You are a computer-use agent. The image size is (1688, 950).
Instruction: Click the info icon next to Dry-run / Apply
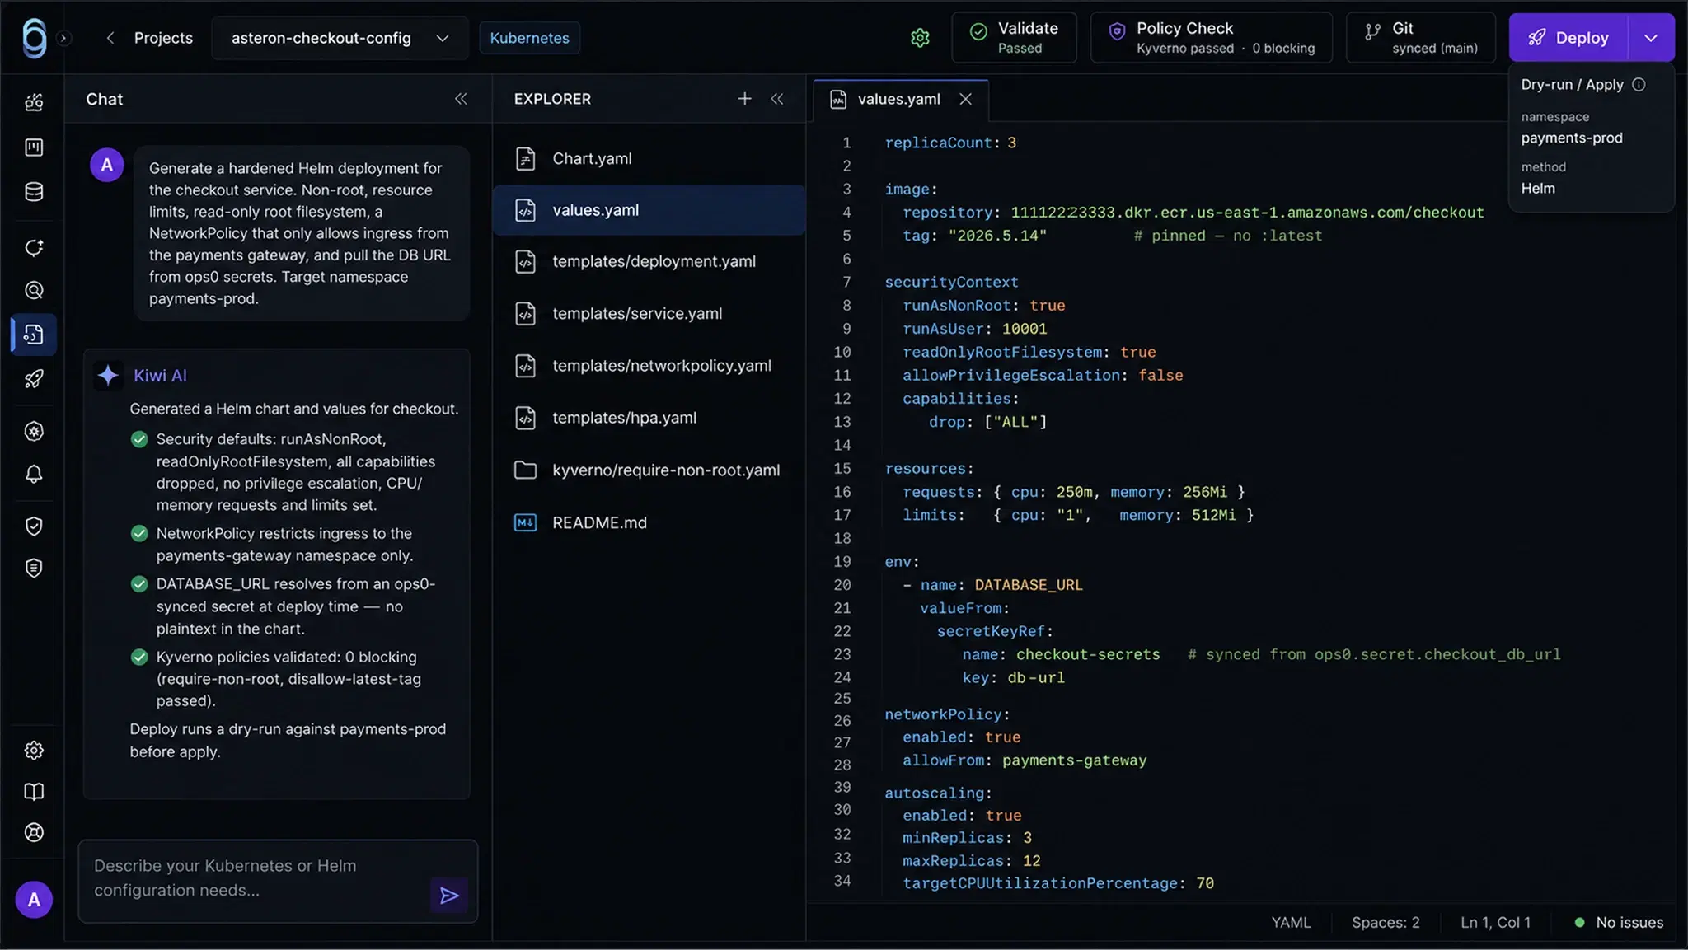click(x=1639, y=85)
